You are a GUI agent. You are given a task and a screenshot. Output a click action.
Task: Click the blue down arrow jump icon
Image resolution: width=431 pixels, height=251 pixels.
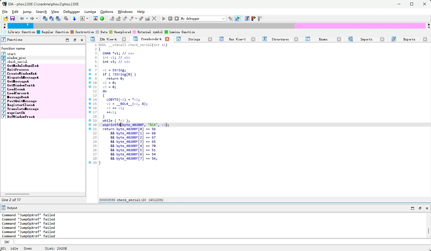(74, 19)
